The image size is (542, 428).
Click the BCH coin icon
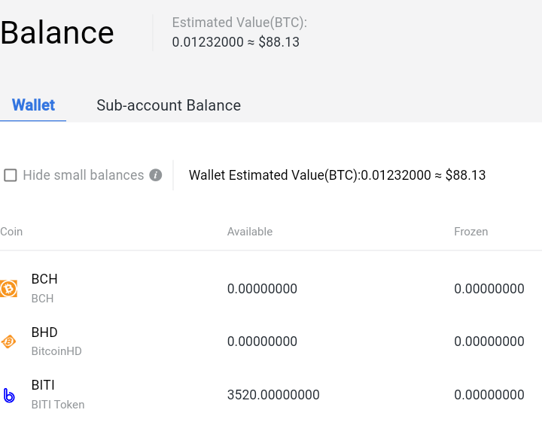(9, 289)
